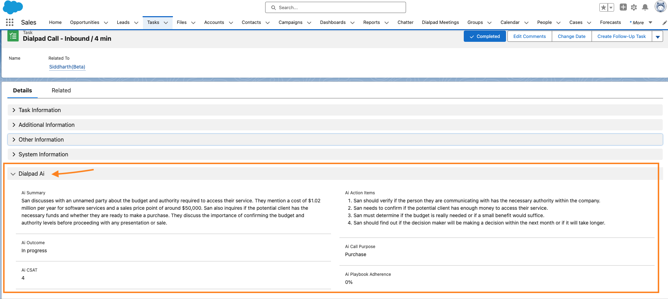The width and height of the screenshot is (668, 299).
Task: Select the Ai Outcome value In progress
Action: tap(34, 251)
